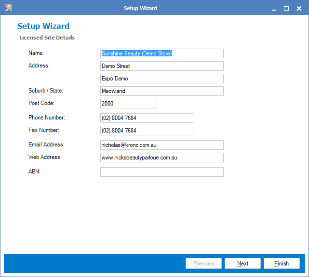Click the second address line 'Expo Demo'
This screenshot has width=309, height=277.
pos(161,79)
